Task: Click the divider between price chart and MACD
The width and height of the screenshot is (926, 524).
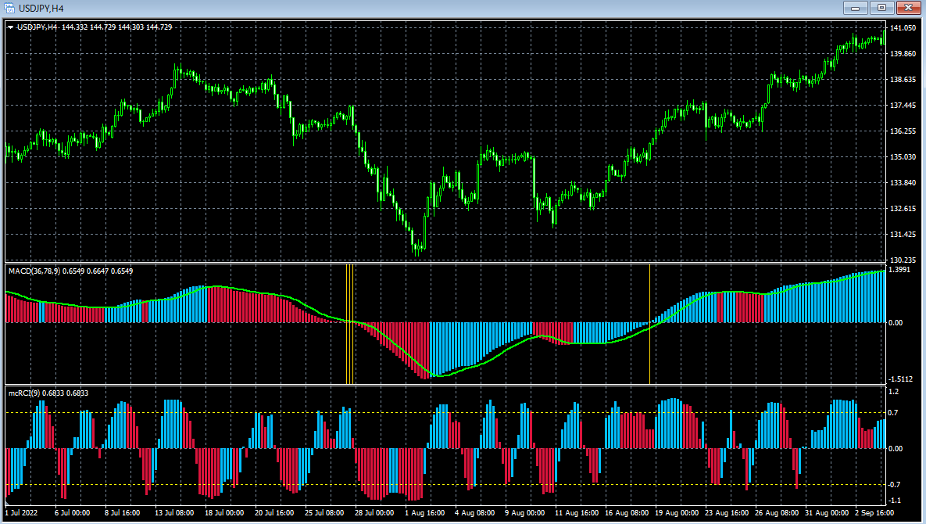Action: coord(445,263)
